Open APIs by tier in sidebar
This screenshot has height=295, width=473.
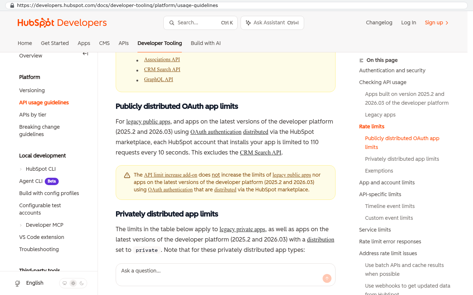pyautogui.click(x=33, y=115)
